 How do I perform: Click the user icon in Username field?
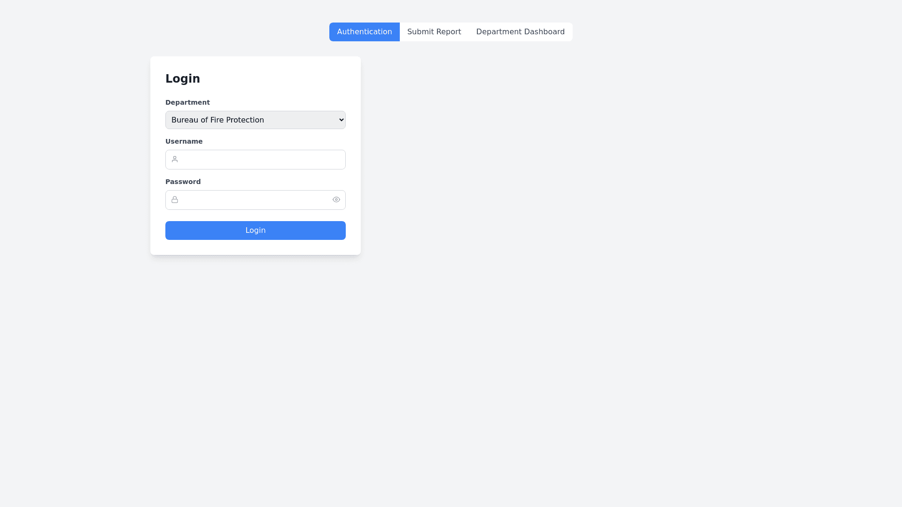point(175,159)
